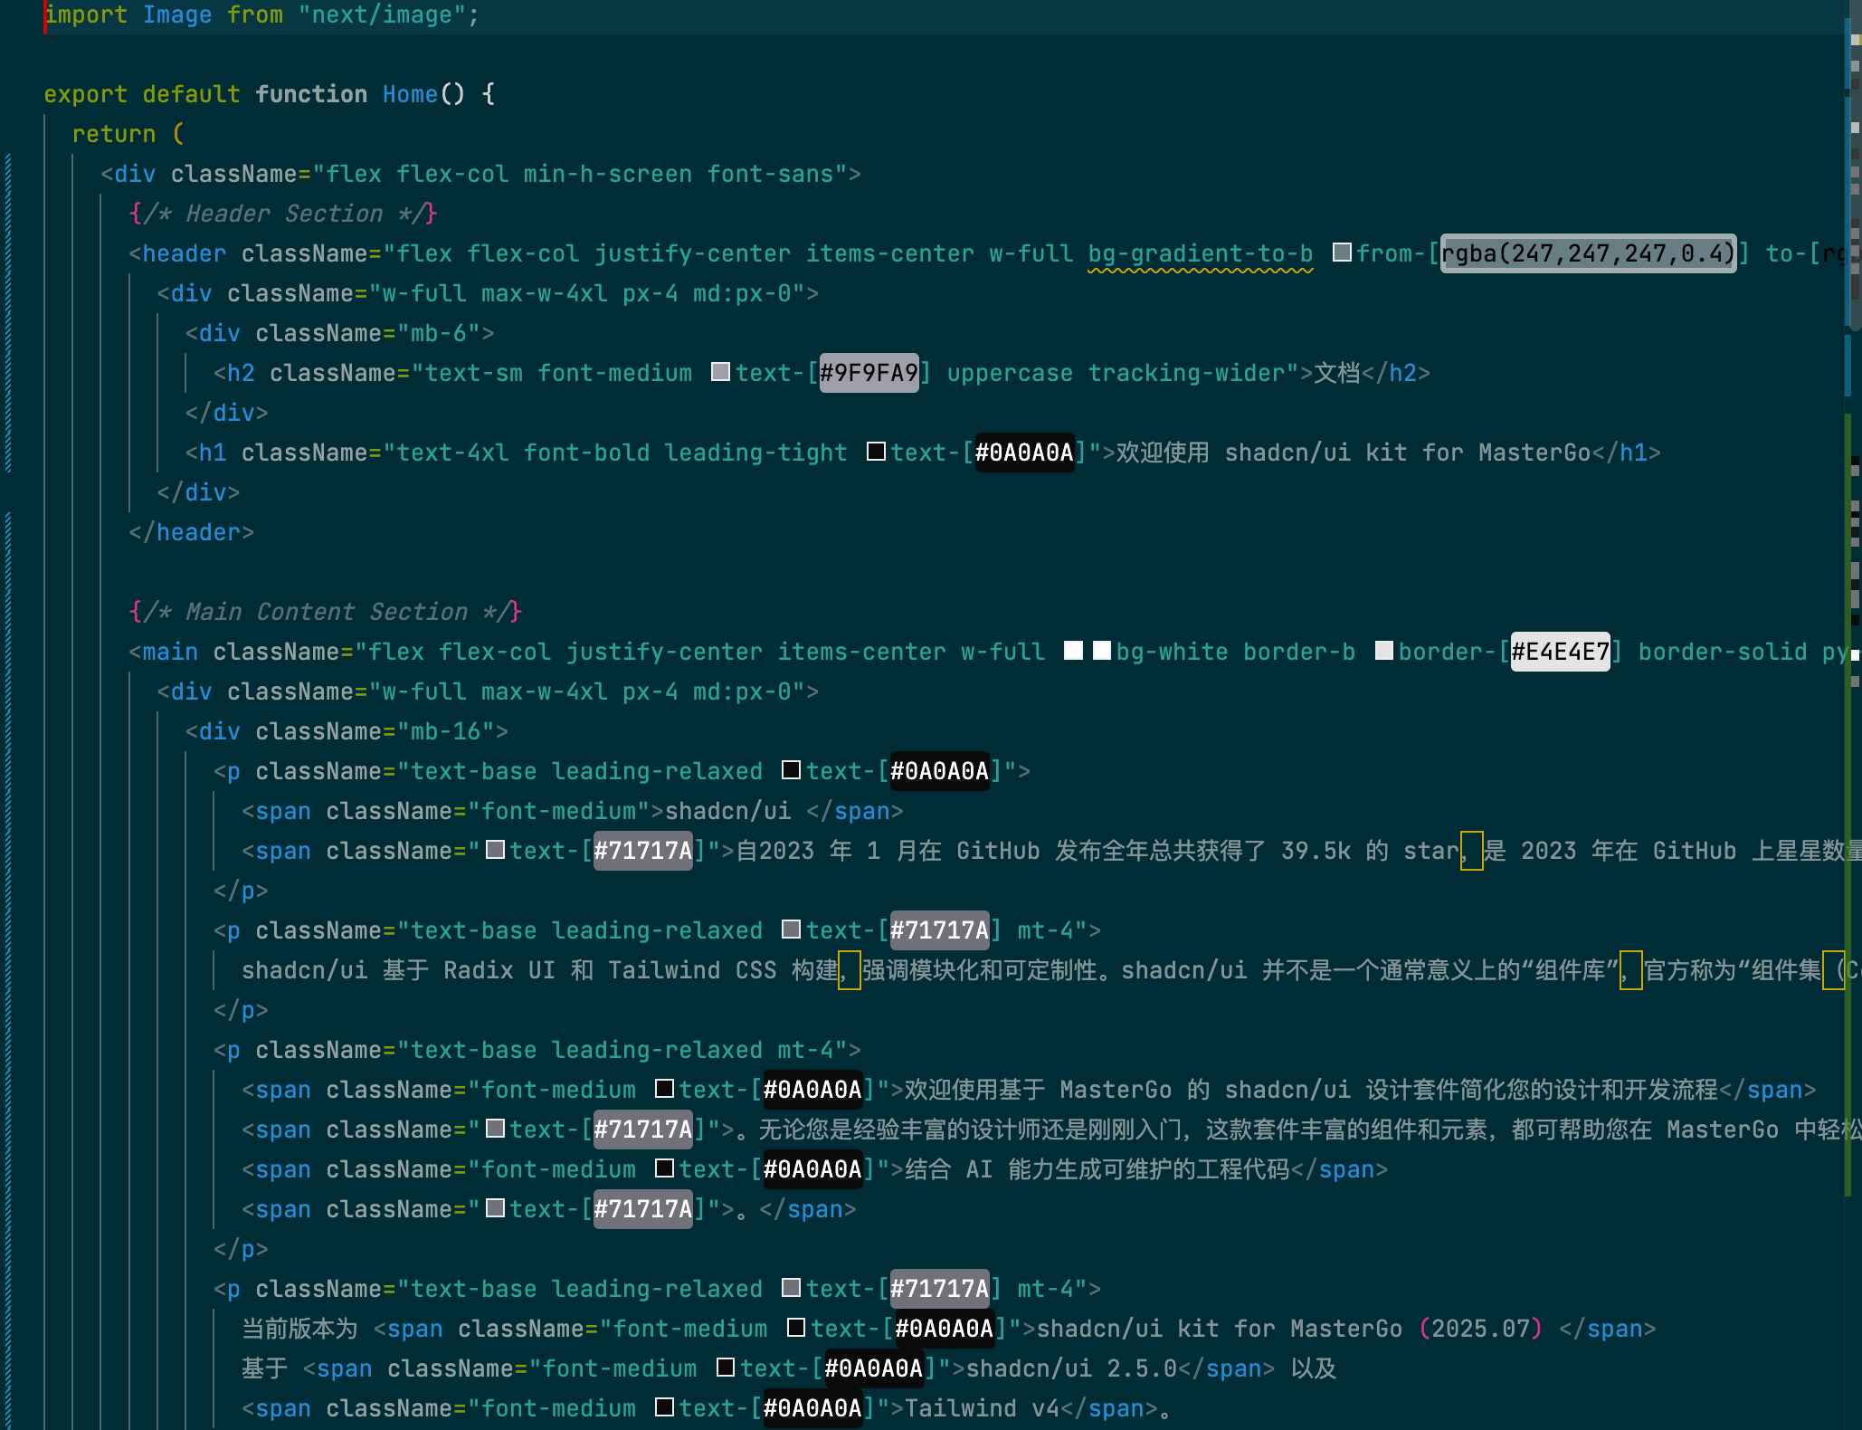The image size is (1862, 1430).
Task: Click the color swatch before from-[rgba(247,247,247,0.4)]
Action: click(x=1343, y=253)
